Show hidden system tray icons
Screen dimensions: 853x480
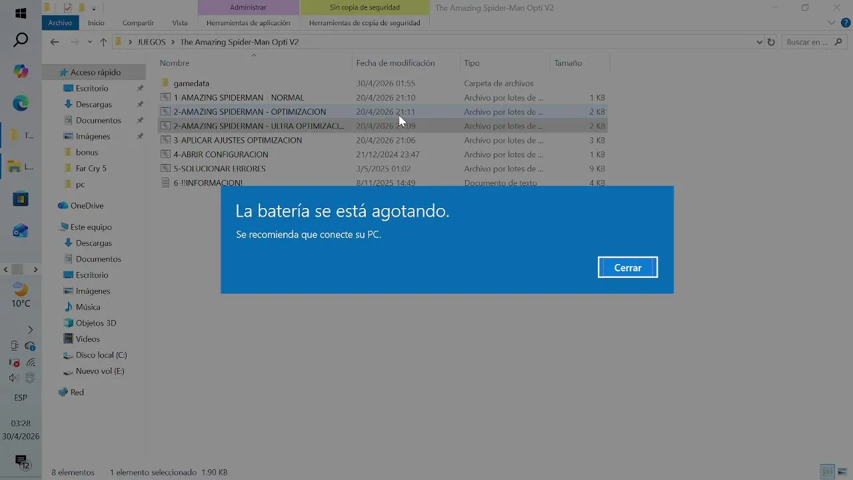pos(30,329)
